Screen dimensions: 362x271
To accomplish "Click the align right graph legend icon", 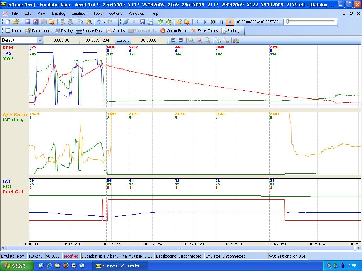I will (181, 40).
